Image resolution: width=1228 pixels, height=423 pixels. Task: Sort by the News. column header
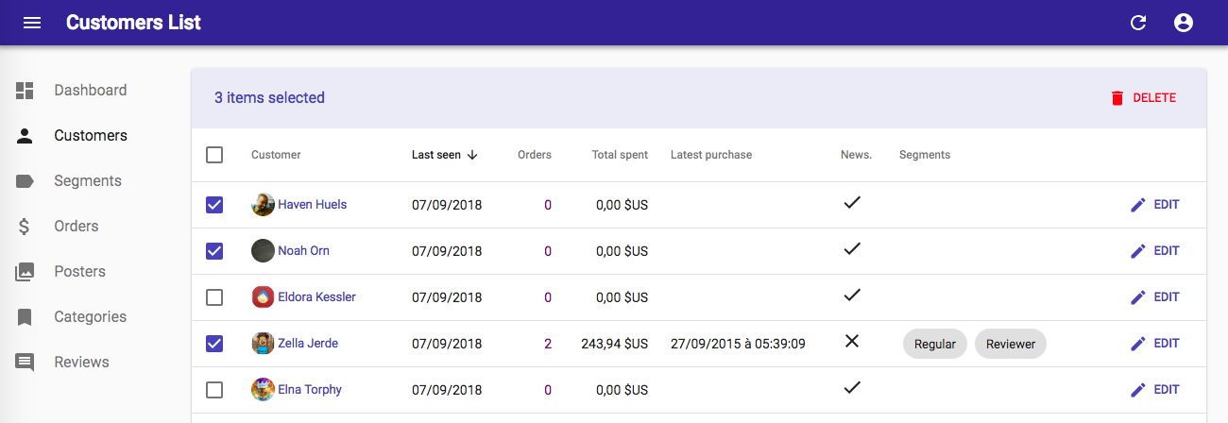[x=856, y=155]
